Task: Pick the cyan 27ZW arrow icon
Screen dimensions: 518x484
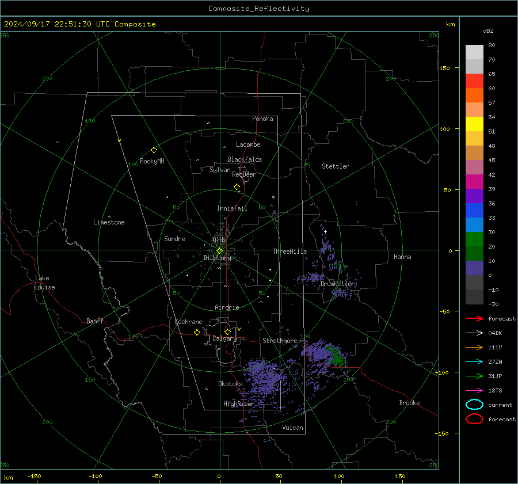Action: click(x=474, y=362)
